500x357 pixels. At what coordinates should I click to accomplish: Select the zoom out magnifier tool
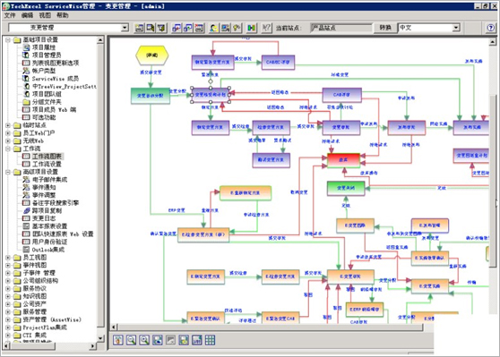(x=131, y=340)
